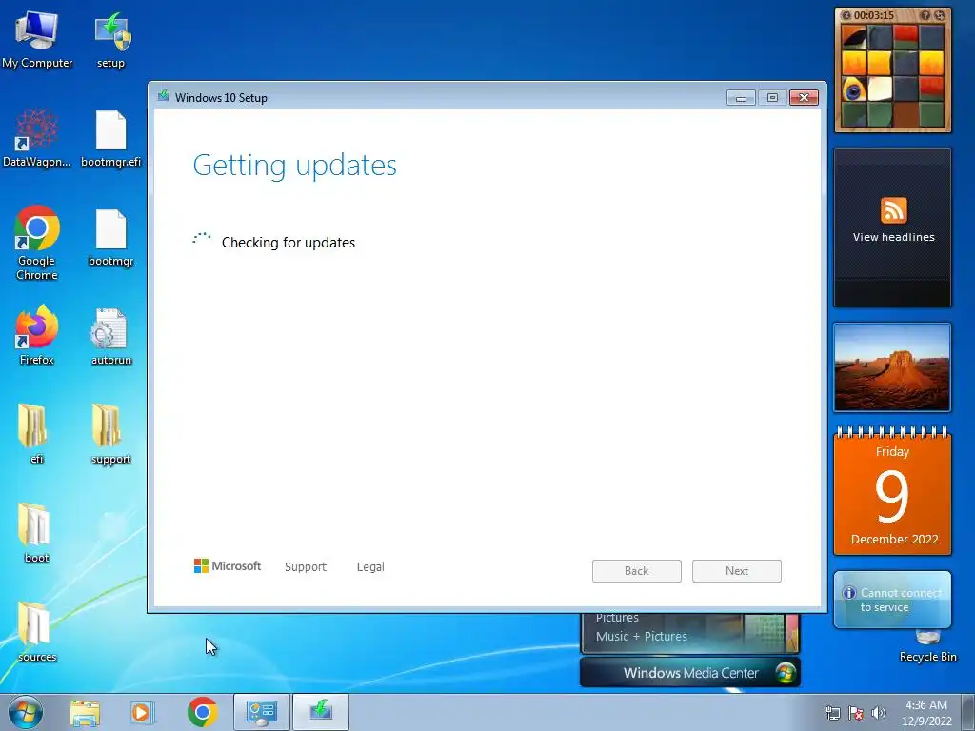
Task: Switch to Windows 10 Setup taskbar button
Action: coord(320,712)
